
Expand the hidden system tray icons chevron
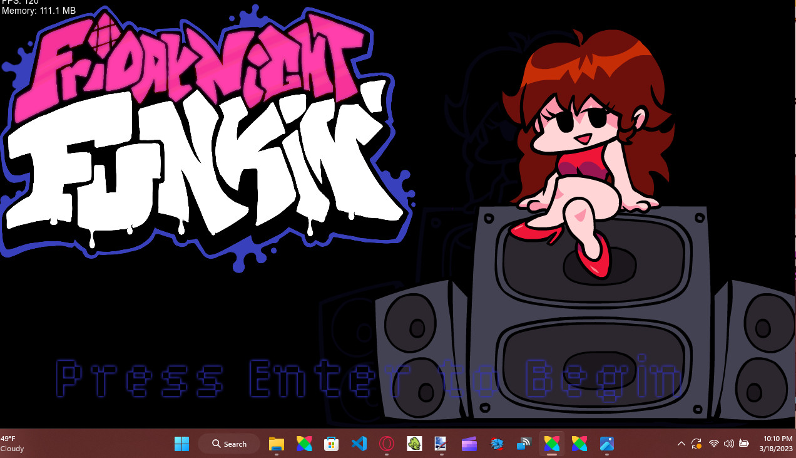[x=681, y=444]
